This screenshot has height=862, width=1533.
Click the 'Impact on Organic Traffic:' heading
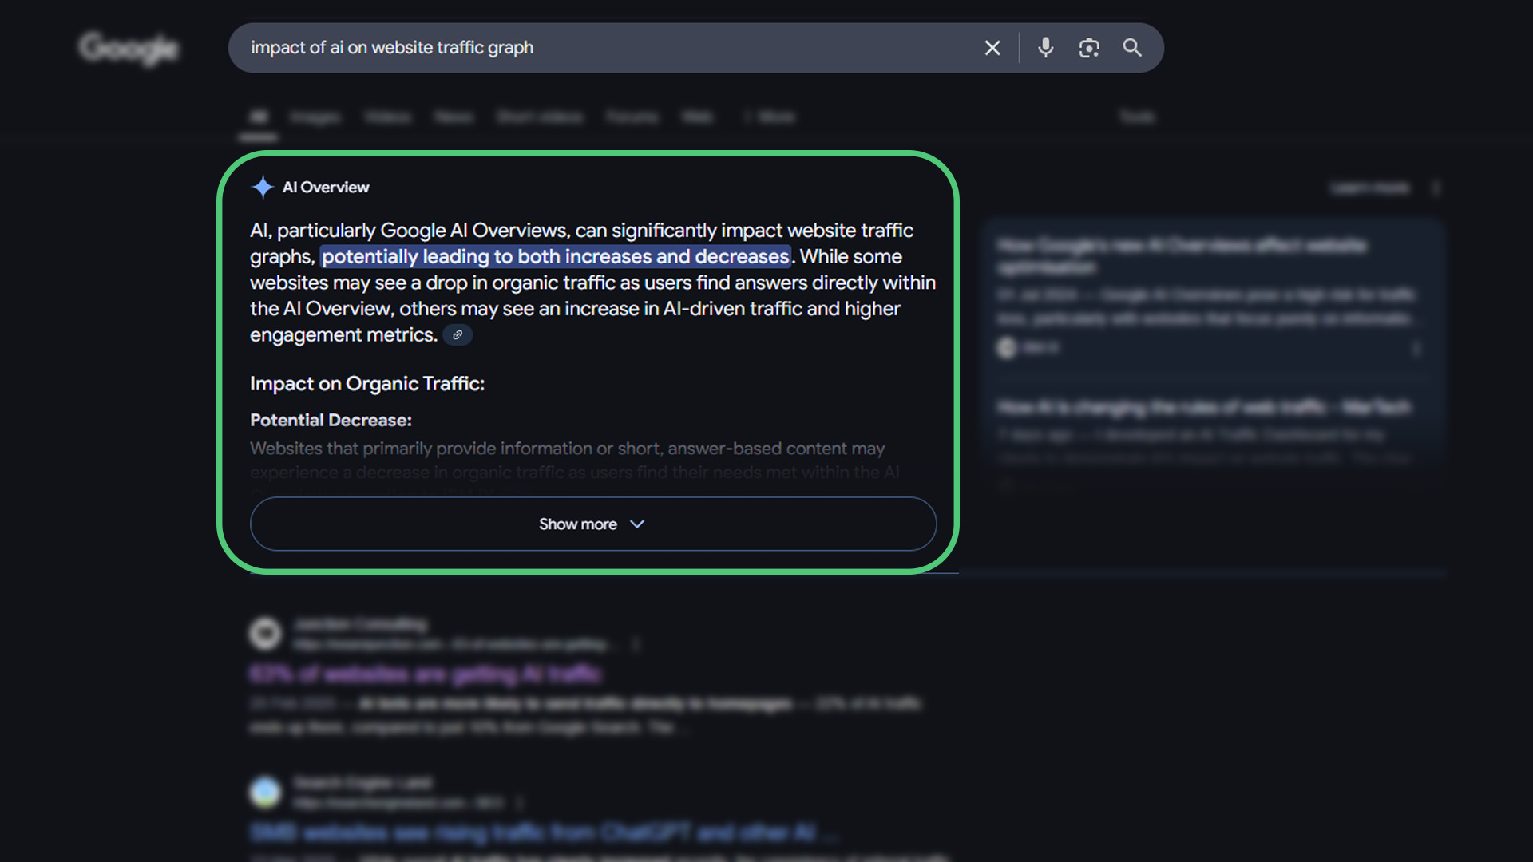(x=367, y=384)
